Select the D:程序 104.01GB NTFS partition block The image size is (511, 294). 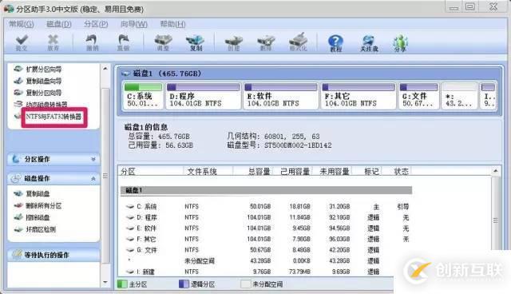[204, 96]
